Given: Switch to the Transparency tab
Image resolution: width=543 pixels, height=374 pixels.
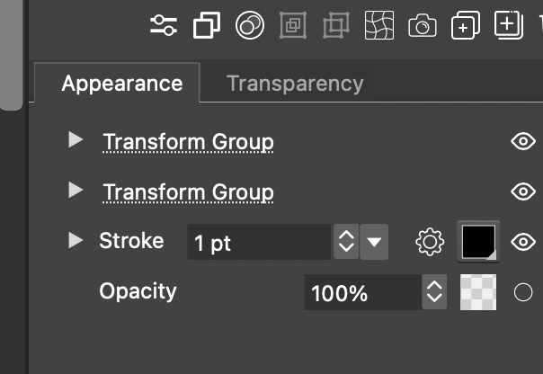Looking at the screenshot, I should pos(295,84).
